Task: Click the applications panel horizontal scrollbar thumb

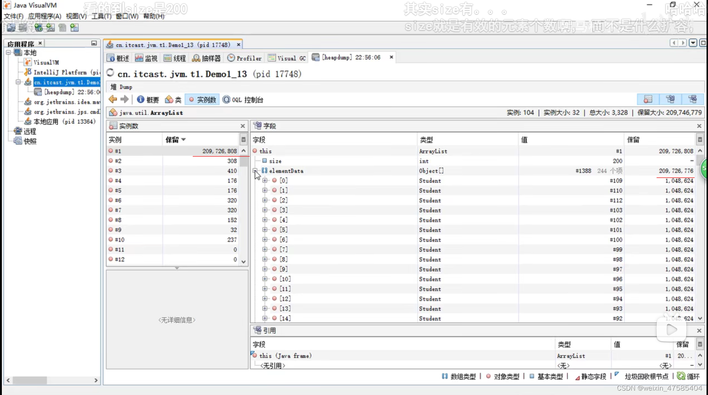Action: tap(30, 380)
